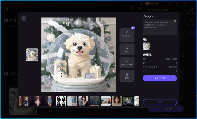This screenshot has width=197, height=119.
Task: Open the hamburger menu in the title bar
Action: tap(169, 4)
